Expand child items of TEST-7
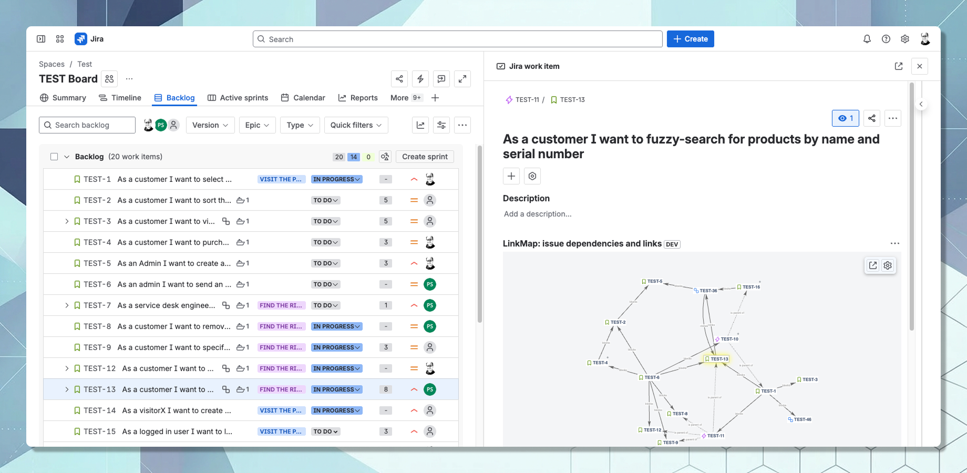This screenshot has height=473, width=967. (x=67, y=305)
